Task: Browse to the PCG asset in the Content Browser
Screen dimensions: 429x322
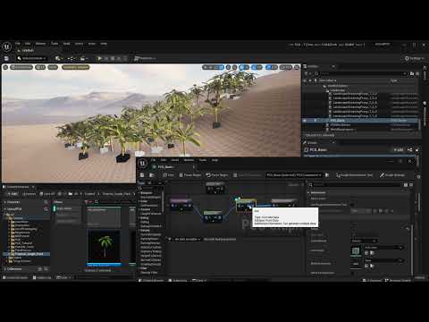Action: (152, 175)
